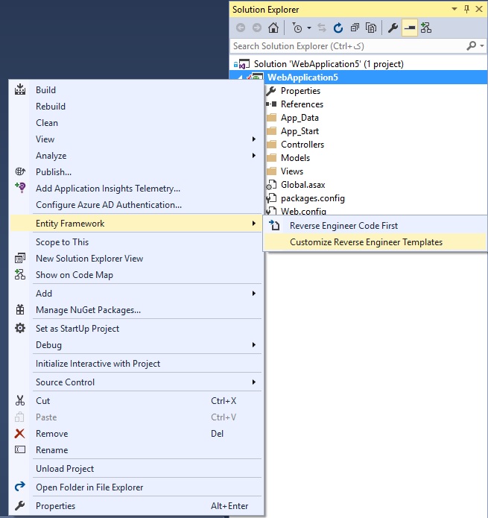Click the Refresh icon in Solution Explorer
The width and height of the screenshot is (488, 518).
click(338, 28)
